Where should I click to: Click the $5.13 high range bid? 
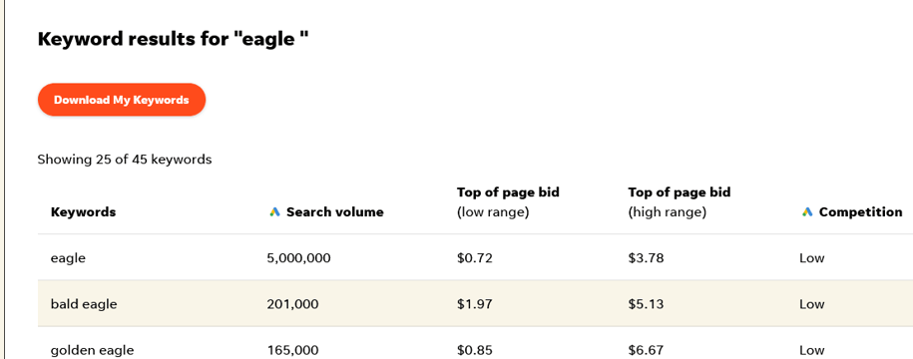click(x=646, y=304)
